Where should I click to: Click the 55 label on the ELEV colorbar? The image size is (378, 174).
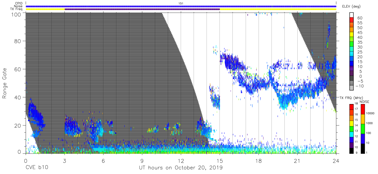(x=360, y=23)
